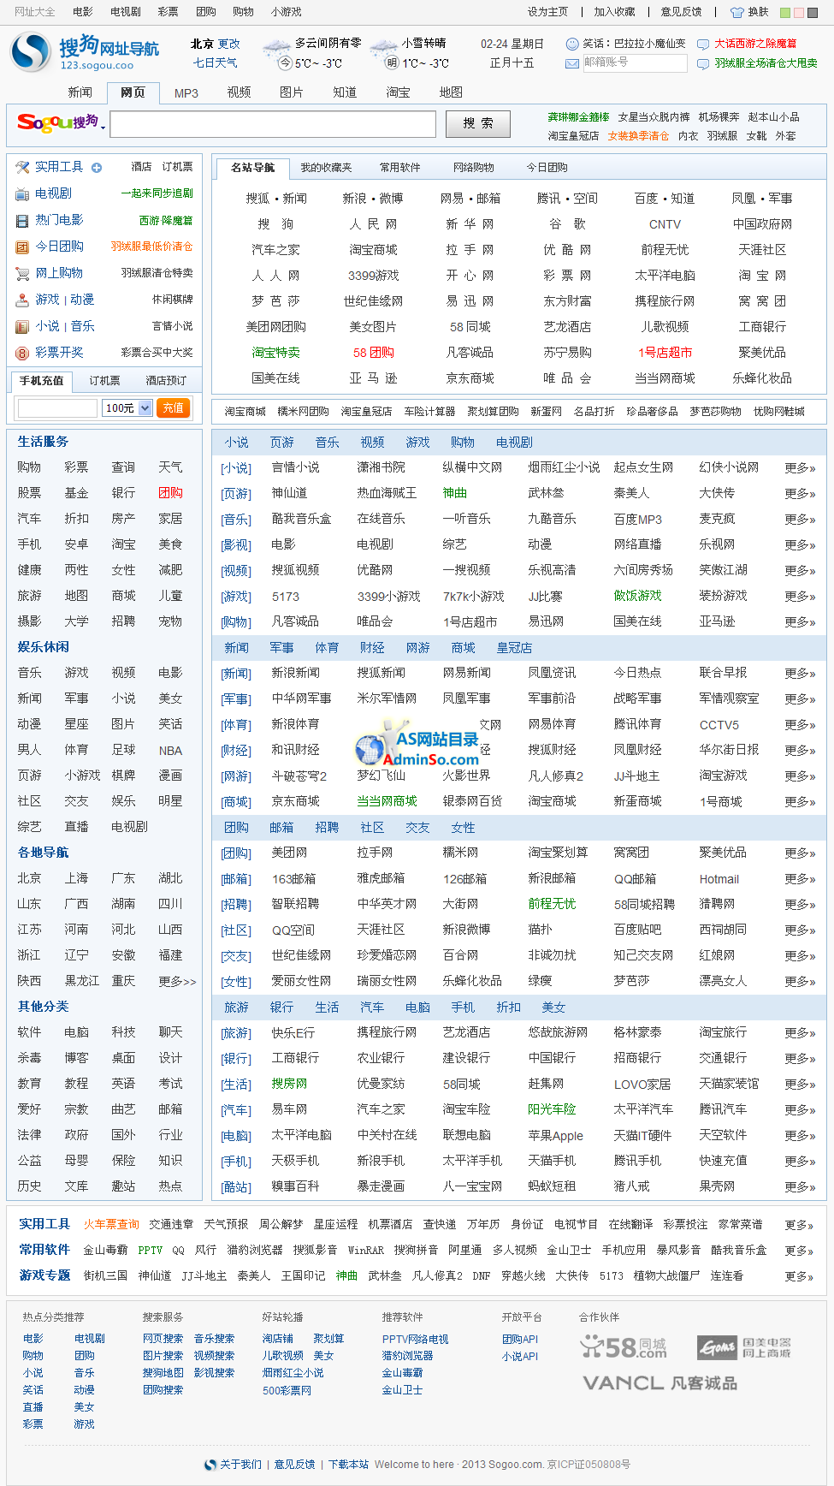Viewport: 834px width, 1486px height.
Task: Click 火车票查询 in the 实用工具 row
Action: pos(111,1225)
